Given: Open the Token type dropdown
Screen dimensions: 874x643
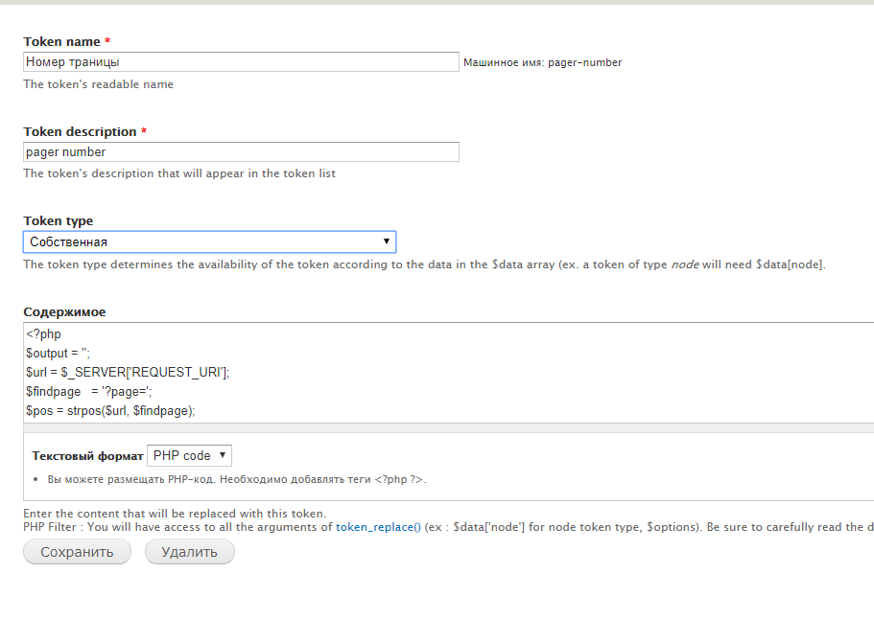Looking at the screenshot, I should coord(209,242).
